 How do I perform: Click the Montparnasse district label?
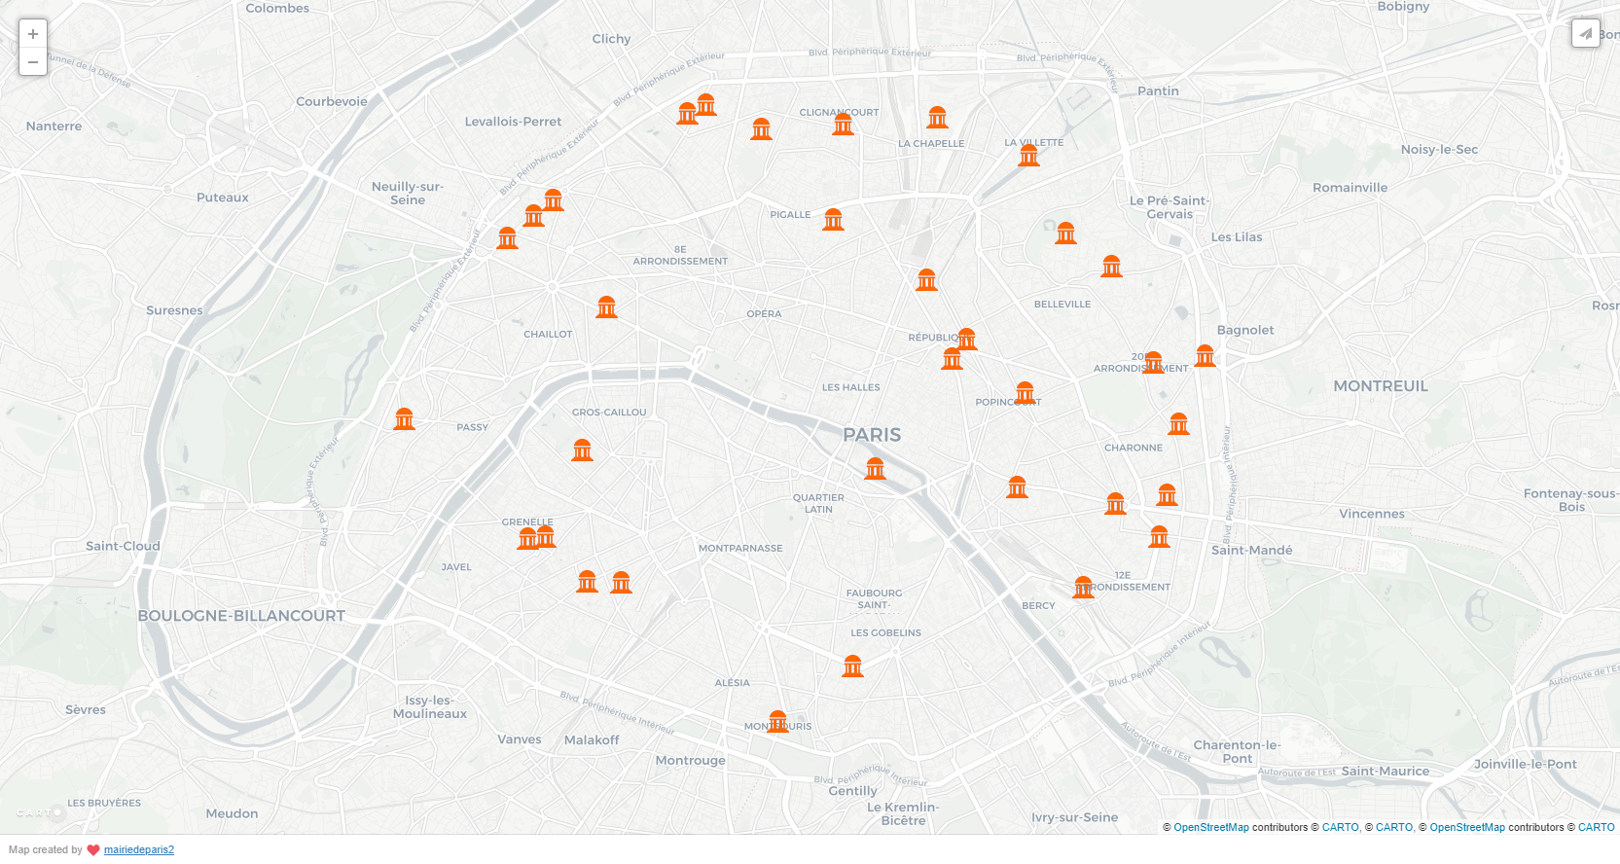point(740,548)
